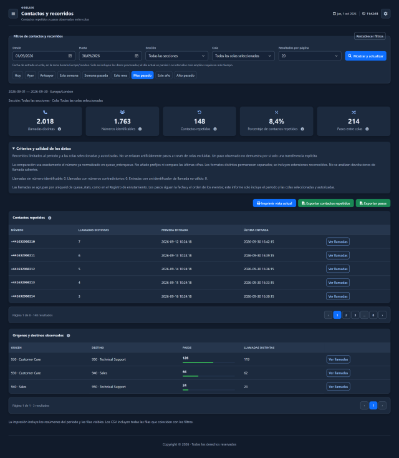Screen dimensions: 399x458
Task: Click the Hasta date input field
Action: [x=110, y=56]
